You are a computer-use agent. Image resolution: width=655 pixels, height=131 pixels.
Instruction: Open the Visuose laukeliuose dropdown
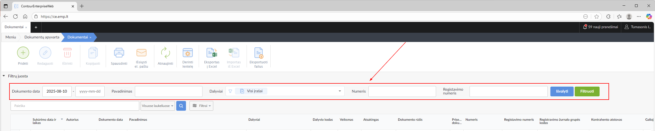coord(158,106)
